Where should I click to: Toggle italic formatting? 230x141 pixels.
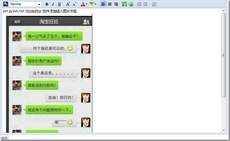(53, 4)
